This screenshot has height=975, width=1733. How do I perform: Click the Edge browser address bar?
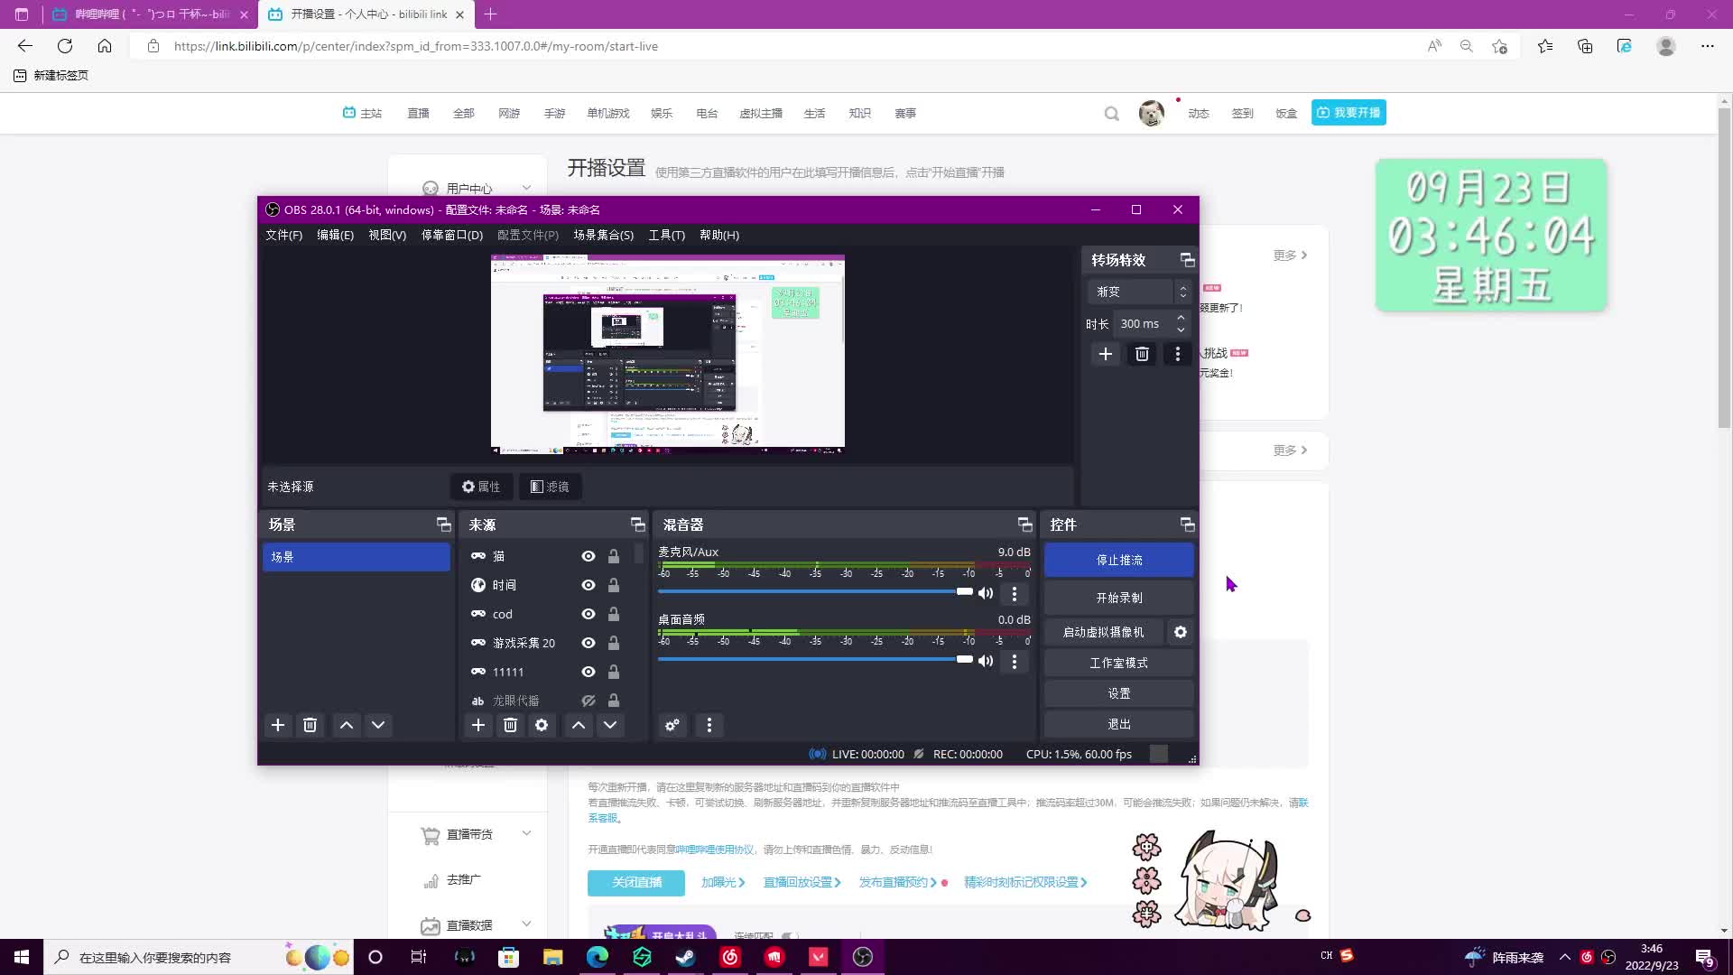(x=776, y=46)
